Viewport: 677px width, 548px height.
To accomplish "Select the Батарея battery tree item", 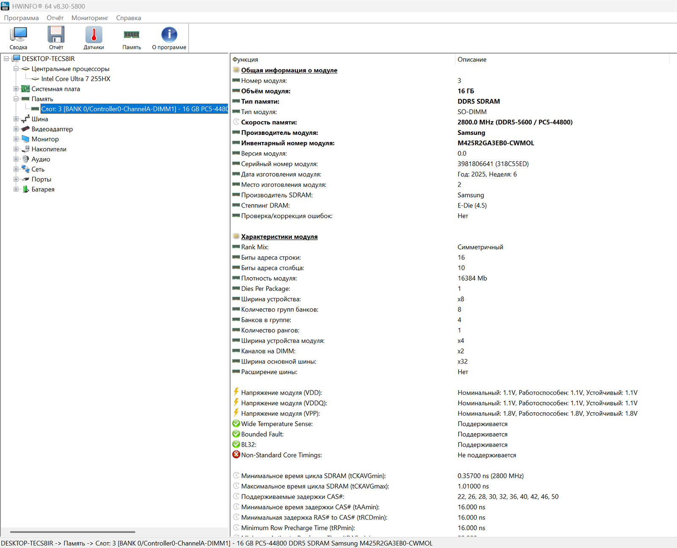I will (x=43, y=189).
